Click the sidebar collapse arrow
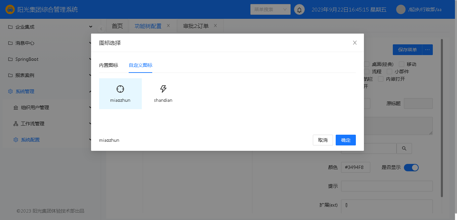The image size is (457, 220). point(101,29)
